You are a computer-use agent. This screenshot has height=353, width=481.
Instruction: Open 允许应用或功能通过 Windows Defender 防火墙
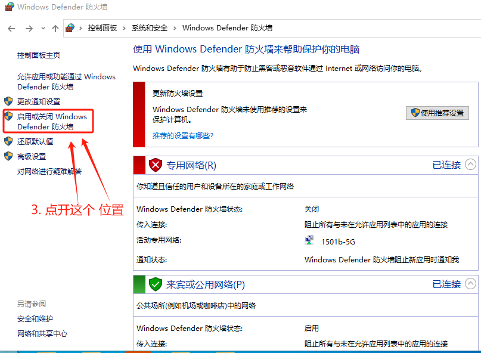point(66,82)
